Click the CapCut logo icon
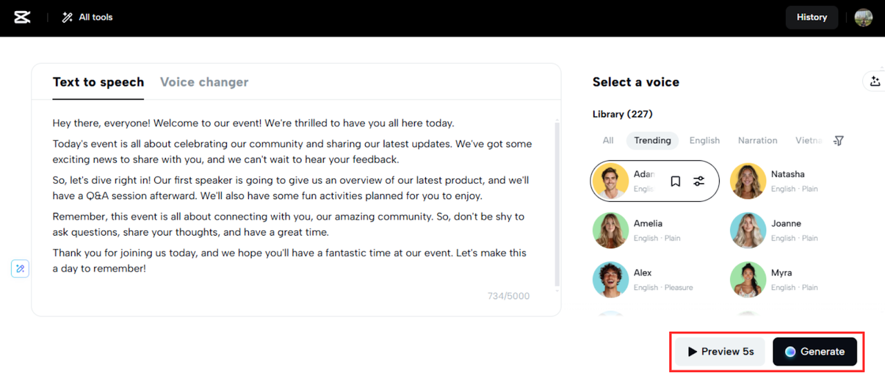 (x=22, y=17)
